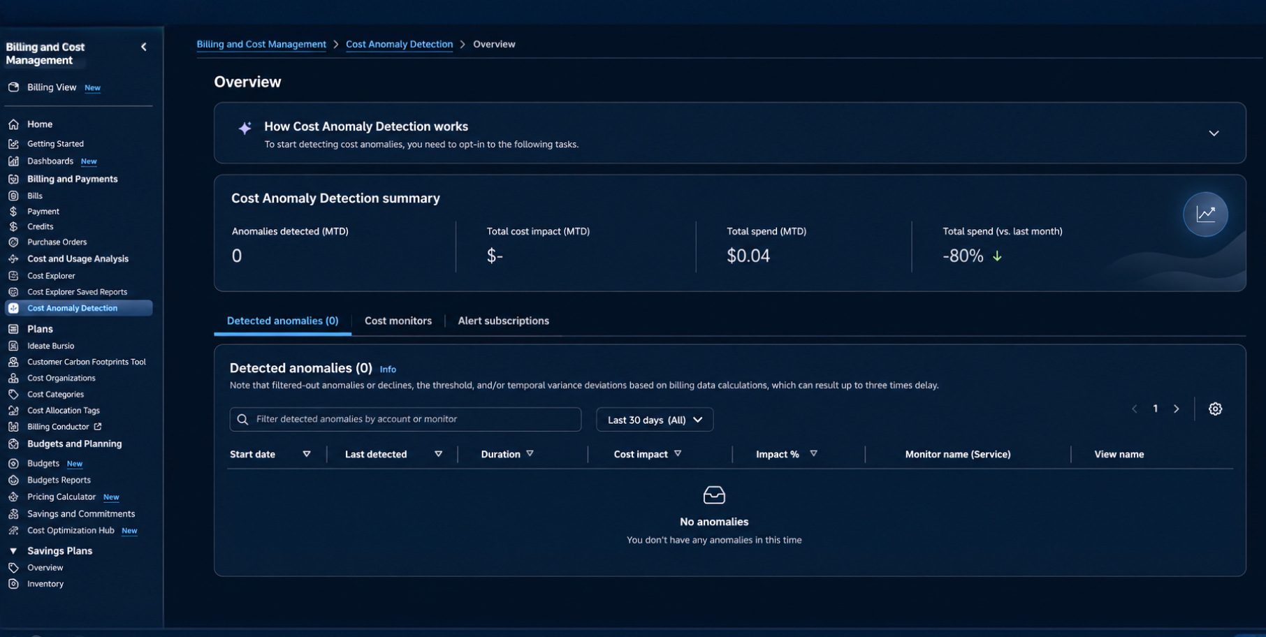This screenshot has height=637, width=1266.
Task: Sort by Duration column arrow
Action: pos(530,454)
